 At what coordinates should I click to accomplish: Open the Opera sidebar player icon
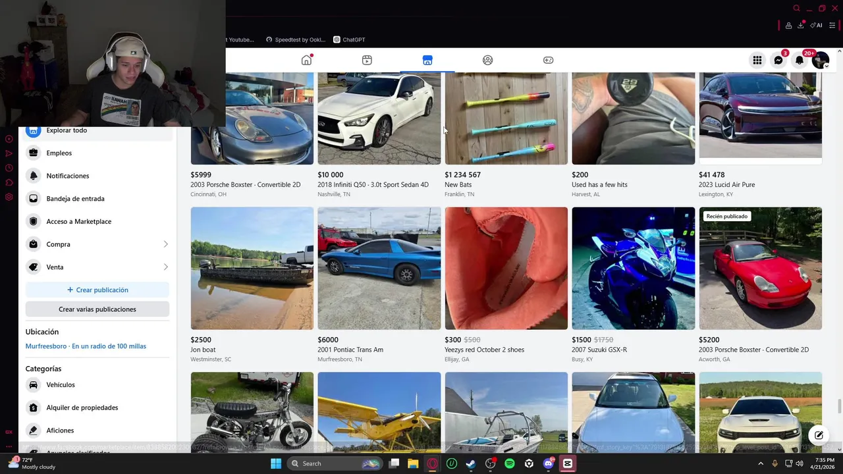(9, 139)
